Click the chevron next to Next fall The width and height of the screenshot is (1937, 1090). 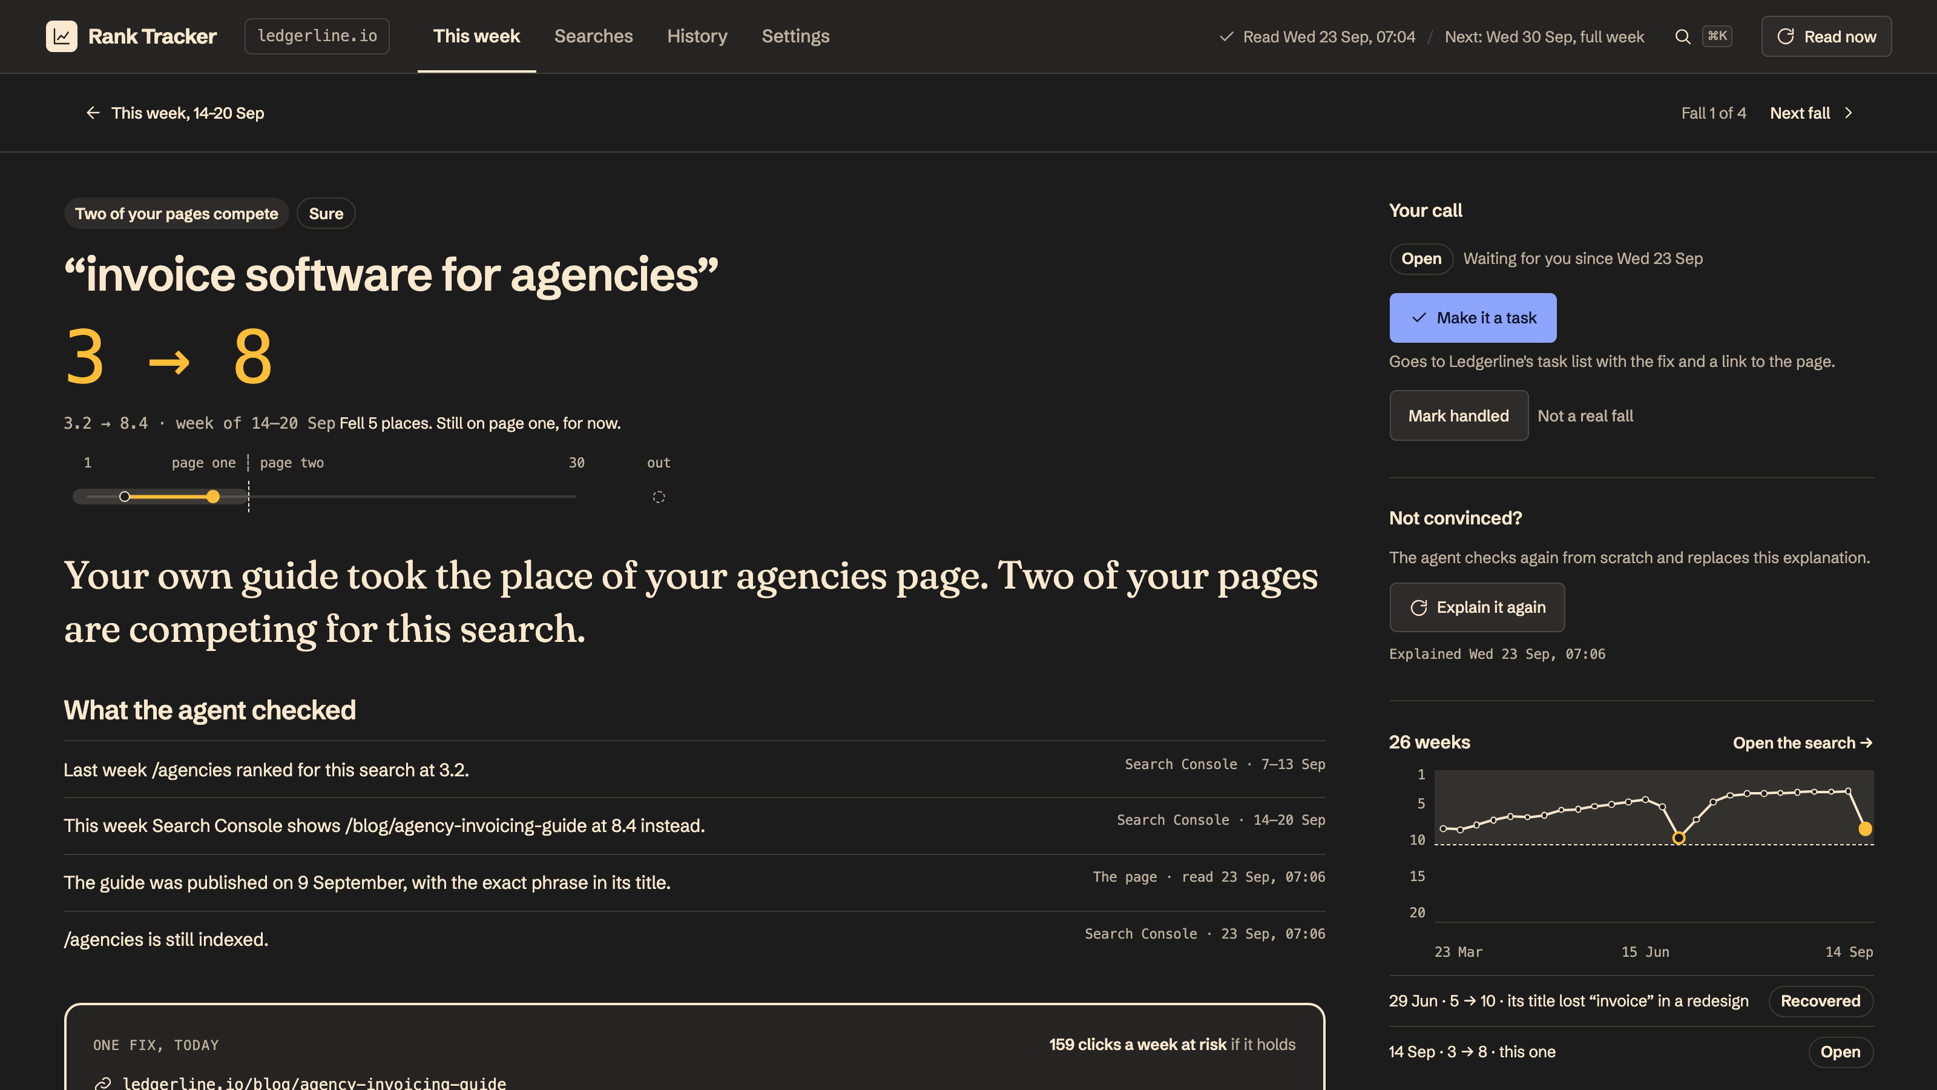click(1849, 113)
